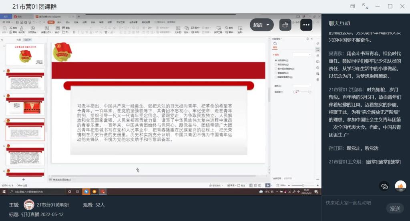
Task: Click the host avatar of 21市营01黄明妍
Action: [x=28, y=205]
